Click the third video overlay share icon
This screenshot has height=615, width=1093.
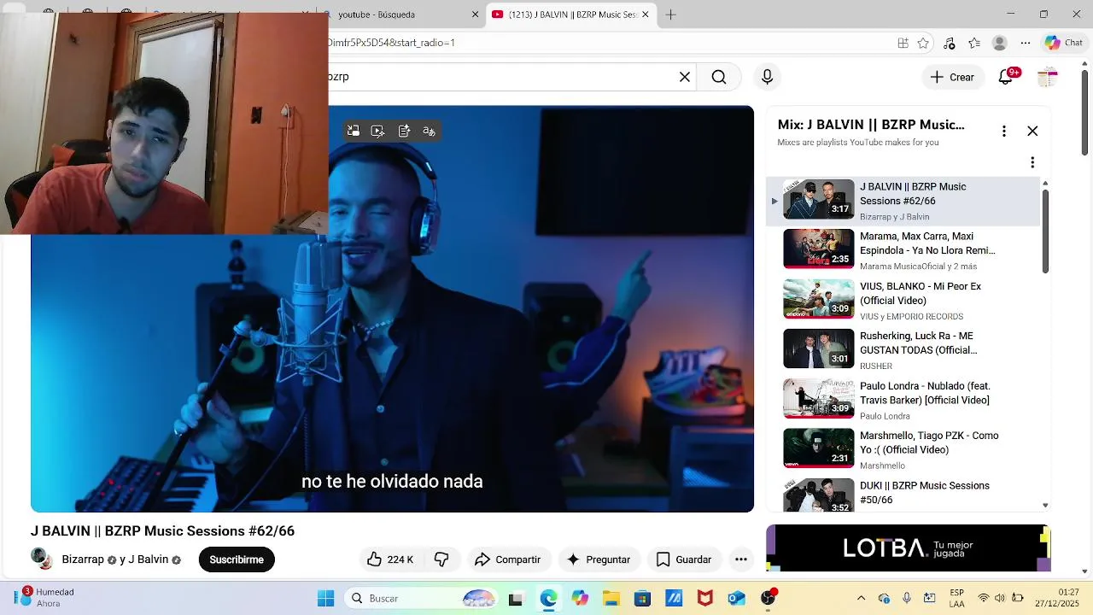(x=404, y=131)
